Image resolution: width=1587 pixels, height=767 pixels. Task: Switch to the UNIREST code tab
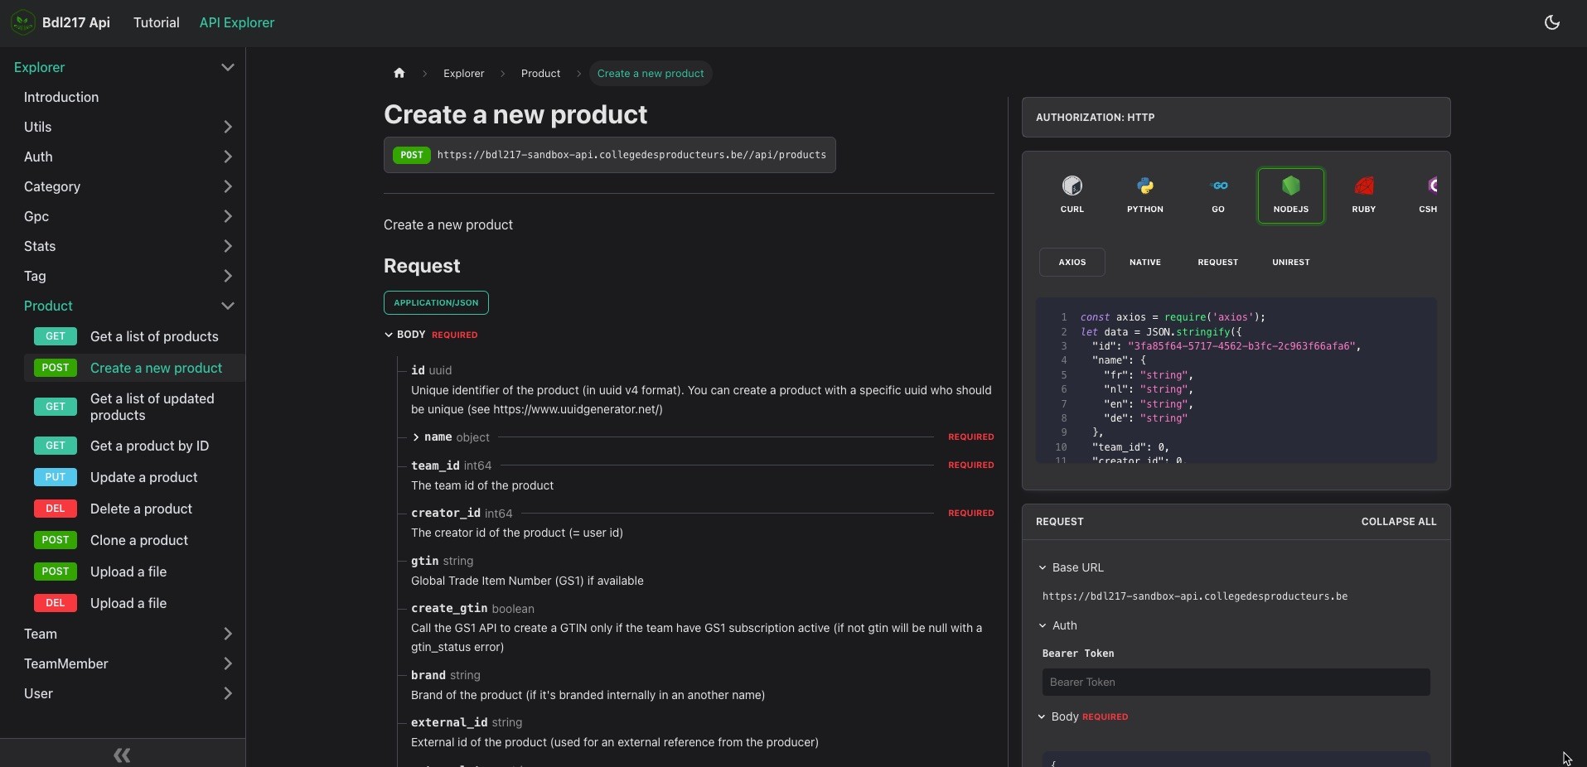(x=1291, y=262)
